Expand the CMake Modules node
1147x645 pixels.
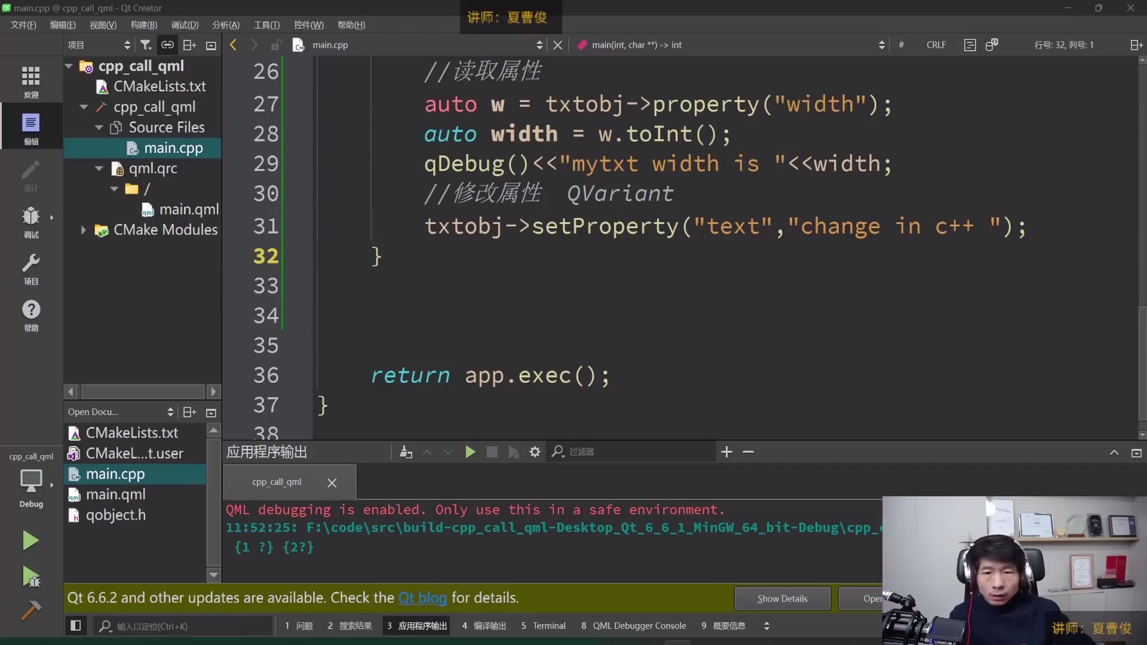pos(84,230)
